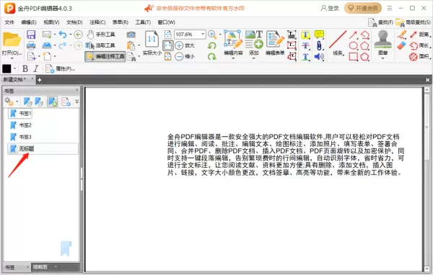Click the 登录 login link

(330, 8)
